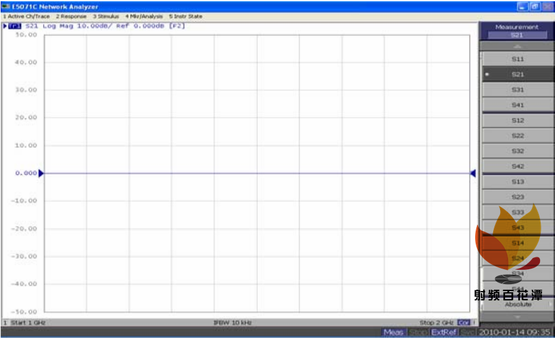Click the Ref 0.000dB reference value text

click(140, 26)
